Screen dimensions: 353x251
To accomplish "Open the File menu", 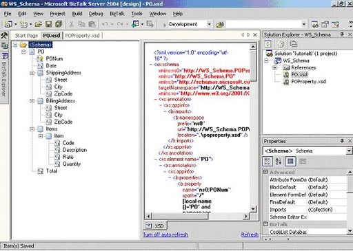I will (8, 14).
